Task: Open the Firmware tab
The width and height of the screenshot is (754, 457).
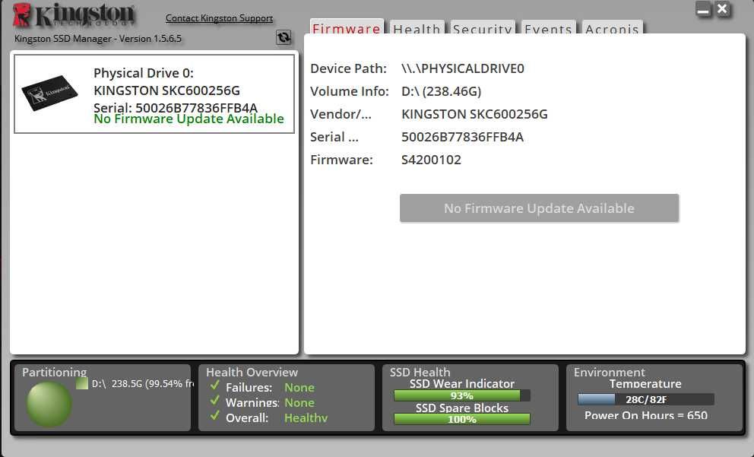Action: click(347, 27)
